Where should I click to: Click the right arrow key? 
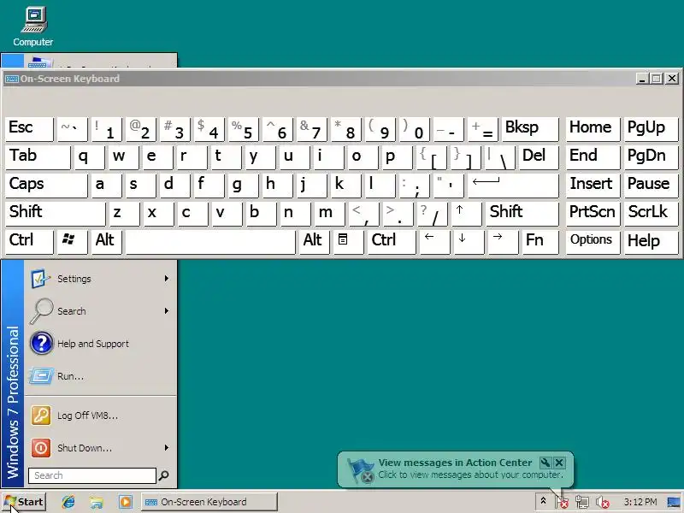[x=503, y=241]
